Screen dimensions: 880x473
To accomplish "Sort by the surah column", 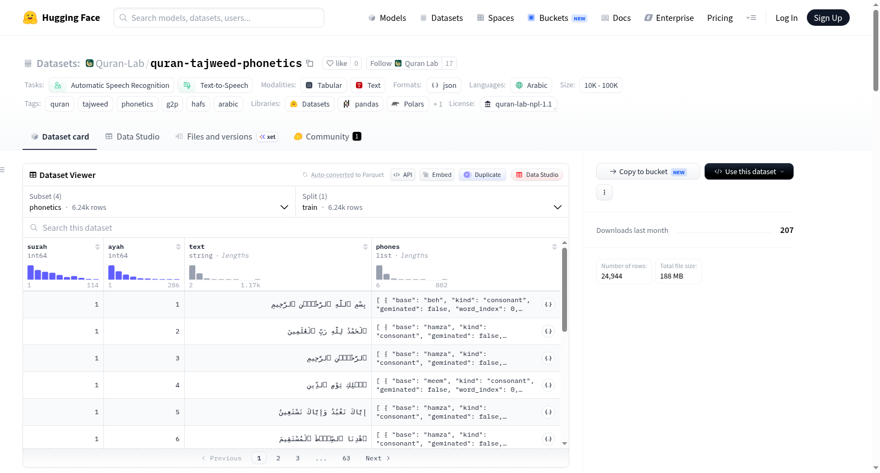I will pos(97,247).
